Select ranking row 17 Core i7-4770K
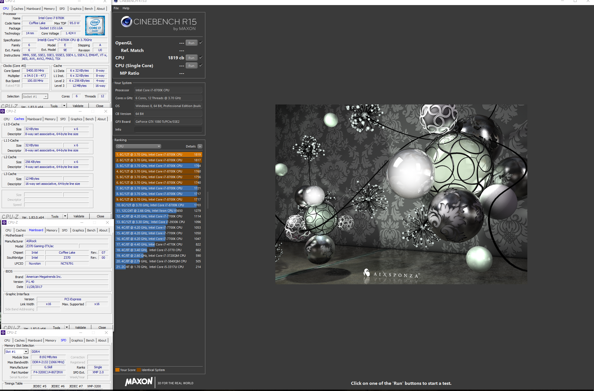This screenshot has height=391, width=594. (159, 244)
